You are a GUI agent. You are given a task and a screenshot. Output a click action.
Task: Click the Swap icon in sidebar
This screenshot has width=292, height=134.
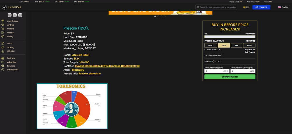click(3, 43)
